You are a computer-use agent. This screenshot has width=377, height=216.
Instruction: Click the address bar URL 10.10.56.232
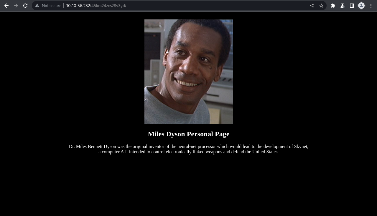click(96, 6)
